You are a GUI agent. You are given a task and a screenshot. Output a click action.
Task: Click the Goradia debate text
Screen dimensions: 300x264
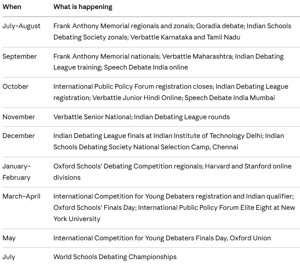coord(221,26)
